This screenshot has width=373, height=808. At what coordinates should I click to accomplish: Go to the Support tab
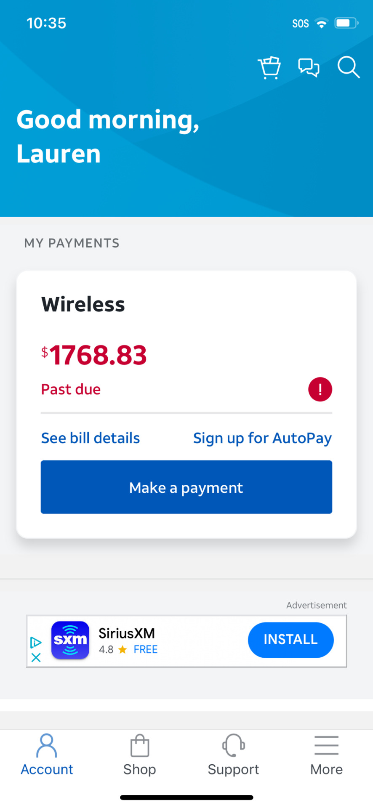coord(233,755)
